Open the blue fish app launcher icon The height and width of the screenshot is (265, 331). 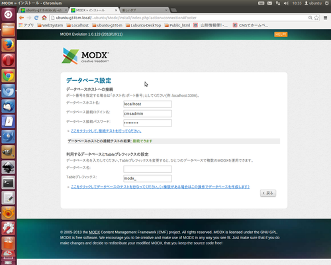(8, 136)
